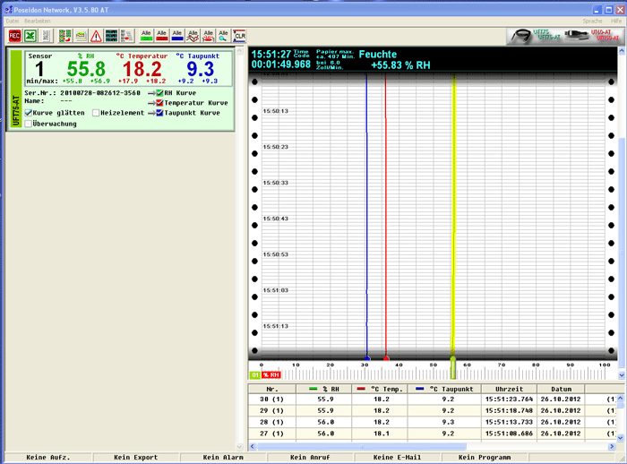
Task: Click the Kein Export status bar entry
Action: [135, 457]
